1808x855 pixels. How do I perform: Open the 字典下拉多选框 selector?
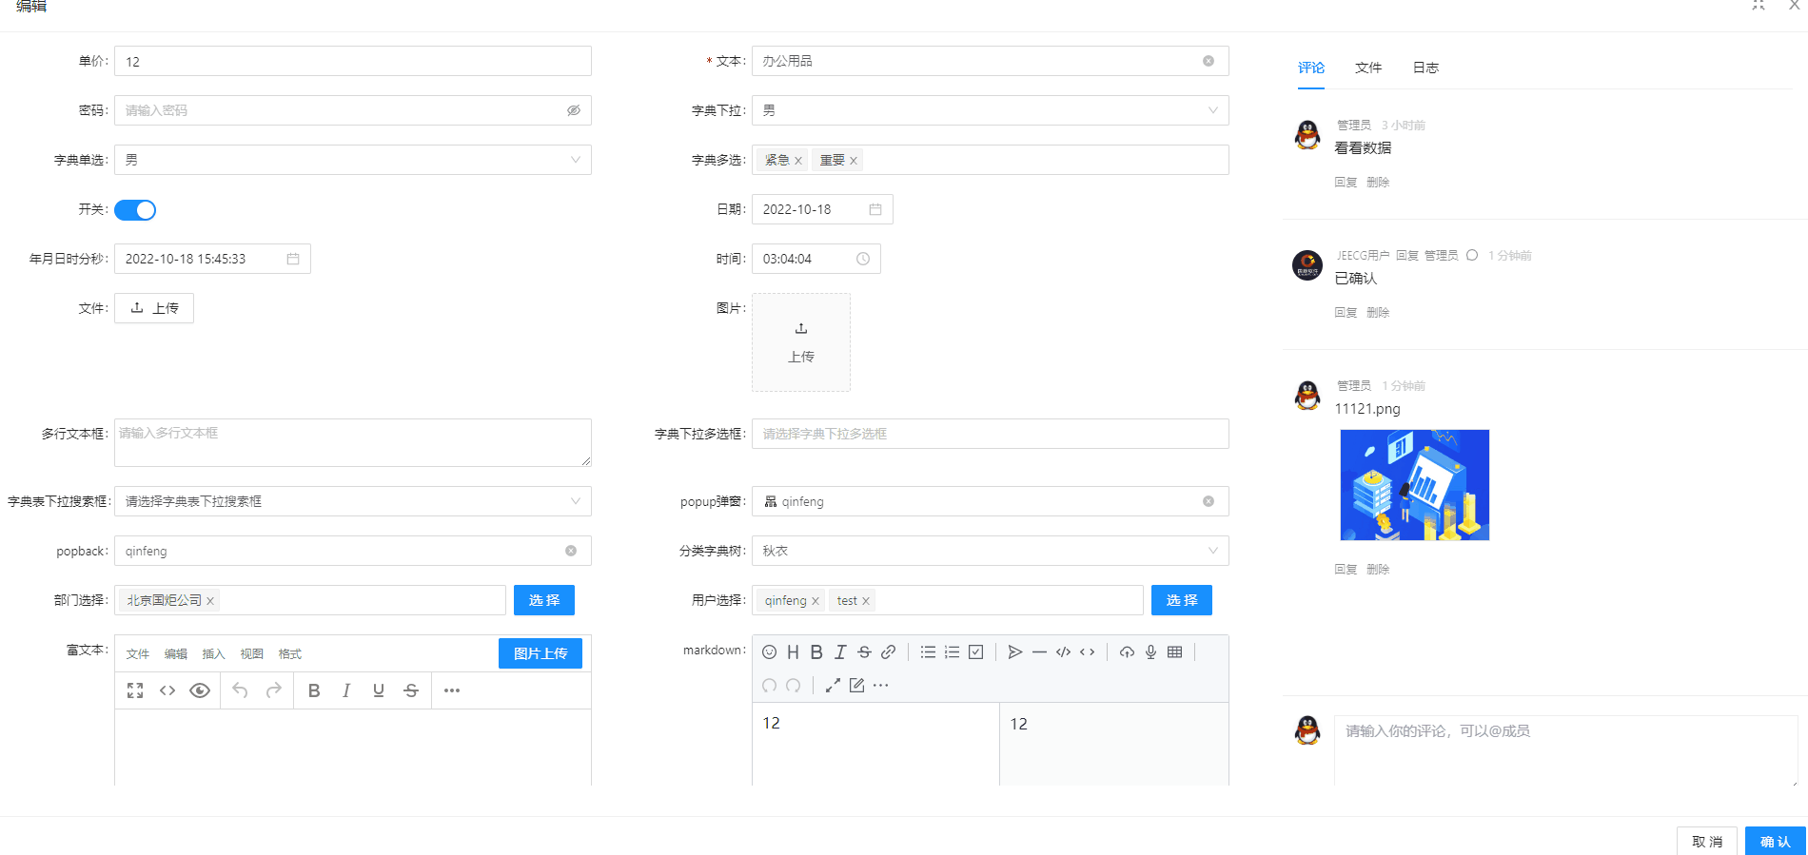991,434
